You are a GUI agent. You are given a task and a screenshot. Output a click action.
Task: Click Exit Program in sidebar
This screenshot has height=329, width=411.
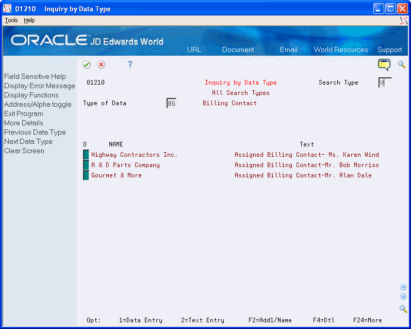24,114
